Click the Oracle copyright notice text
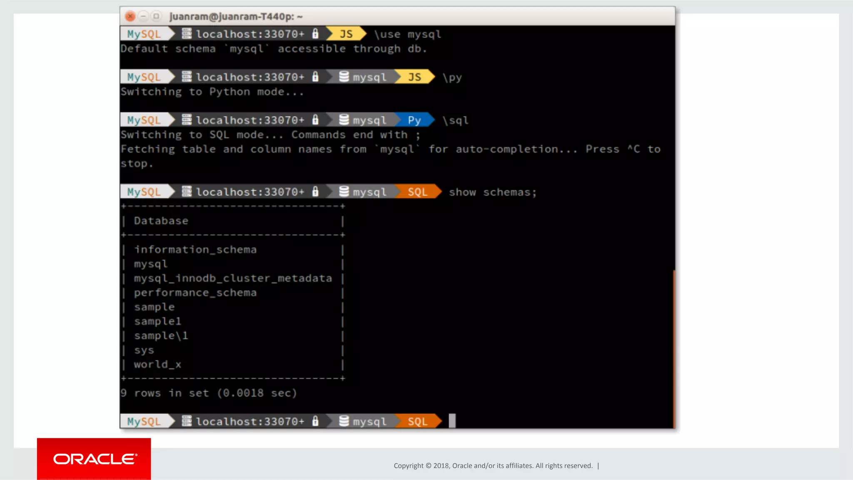This screenshot has height=480, width=853. tap(493, 465)
